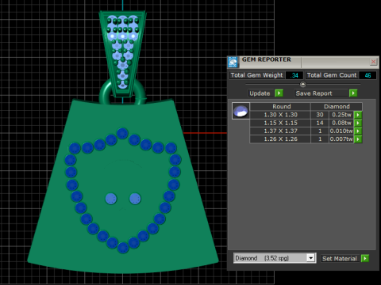Select the bottom tip gem of the heart
Image resolution: width=381 pixels, height=285 pixels.
click(x=123, y=248)
